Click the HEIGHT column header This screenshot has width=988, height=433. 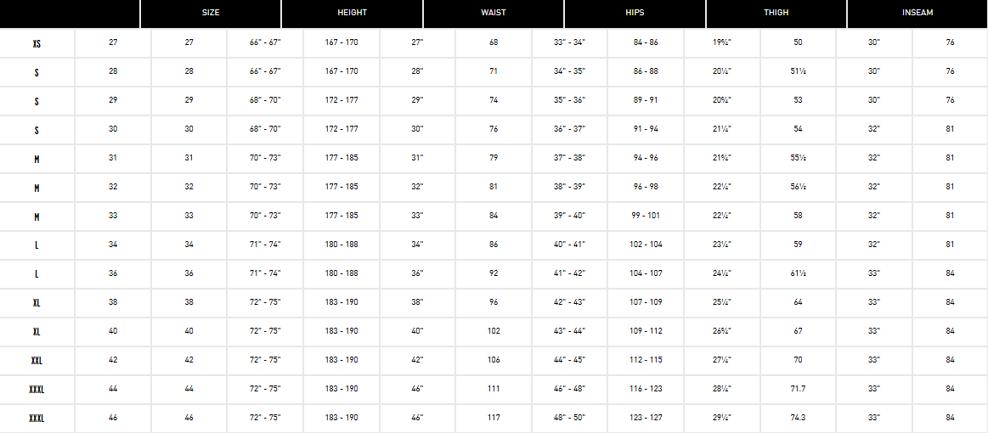coord(352,13)
